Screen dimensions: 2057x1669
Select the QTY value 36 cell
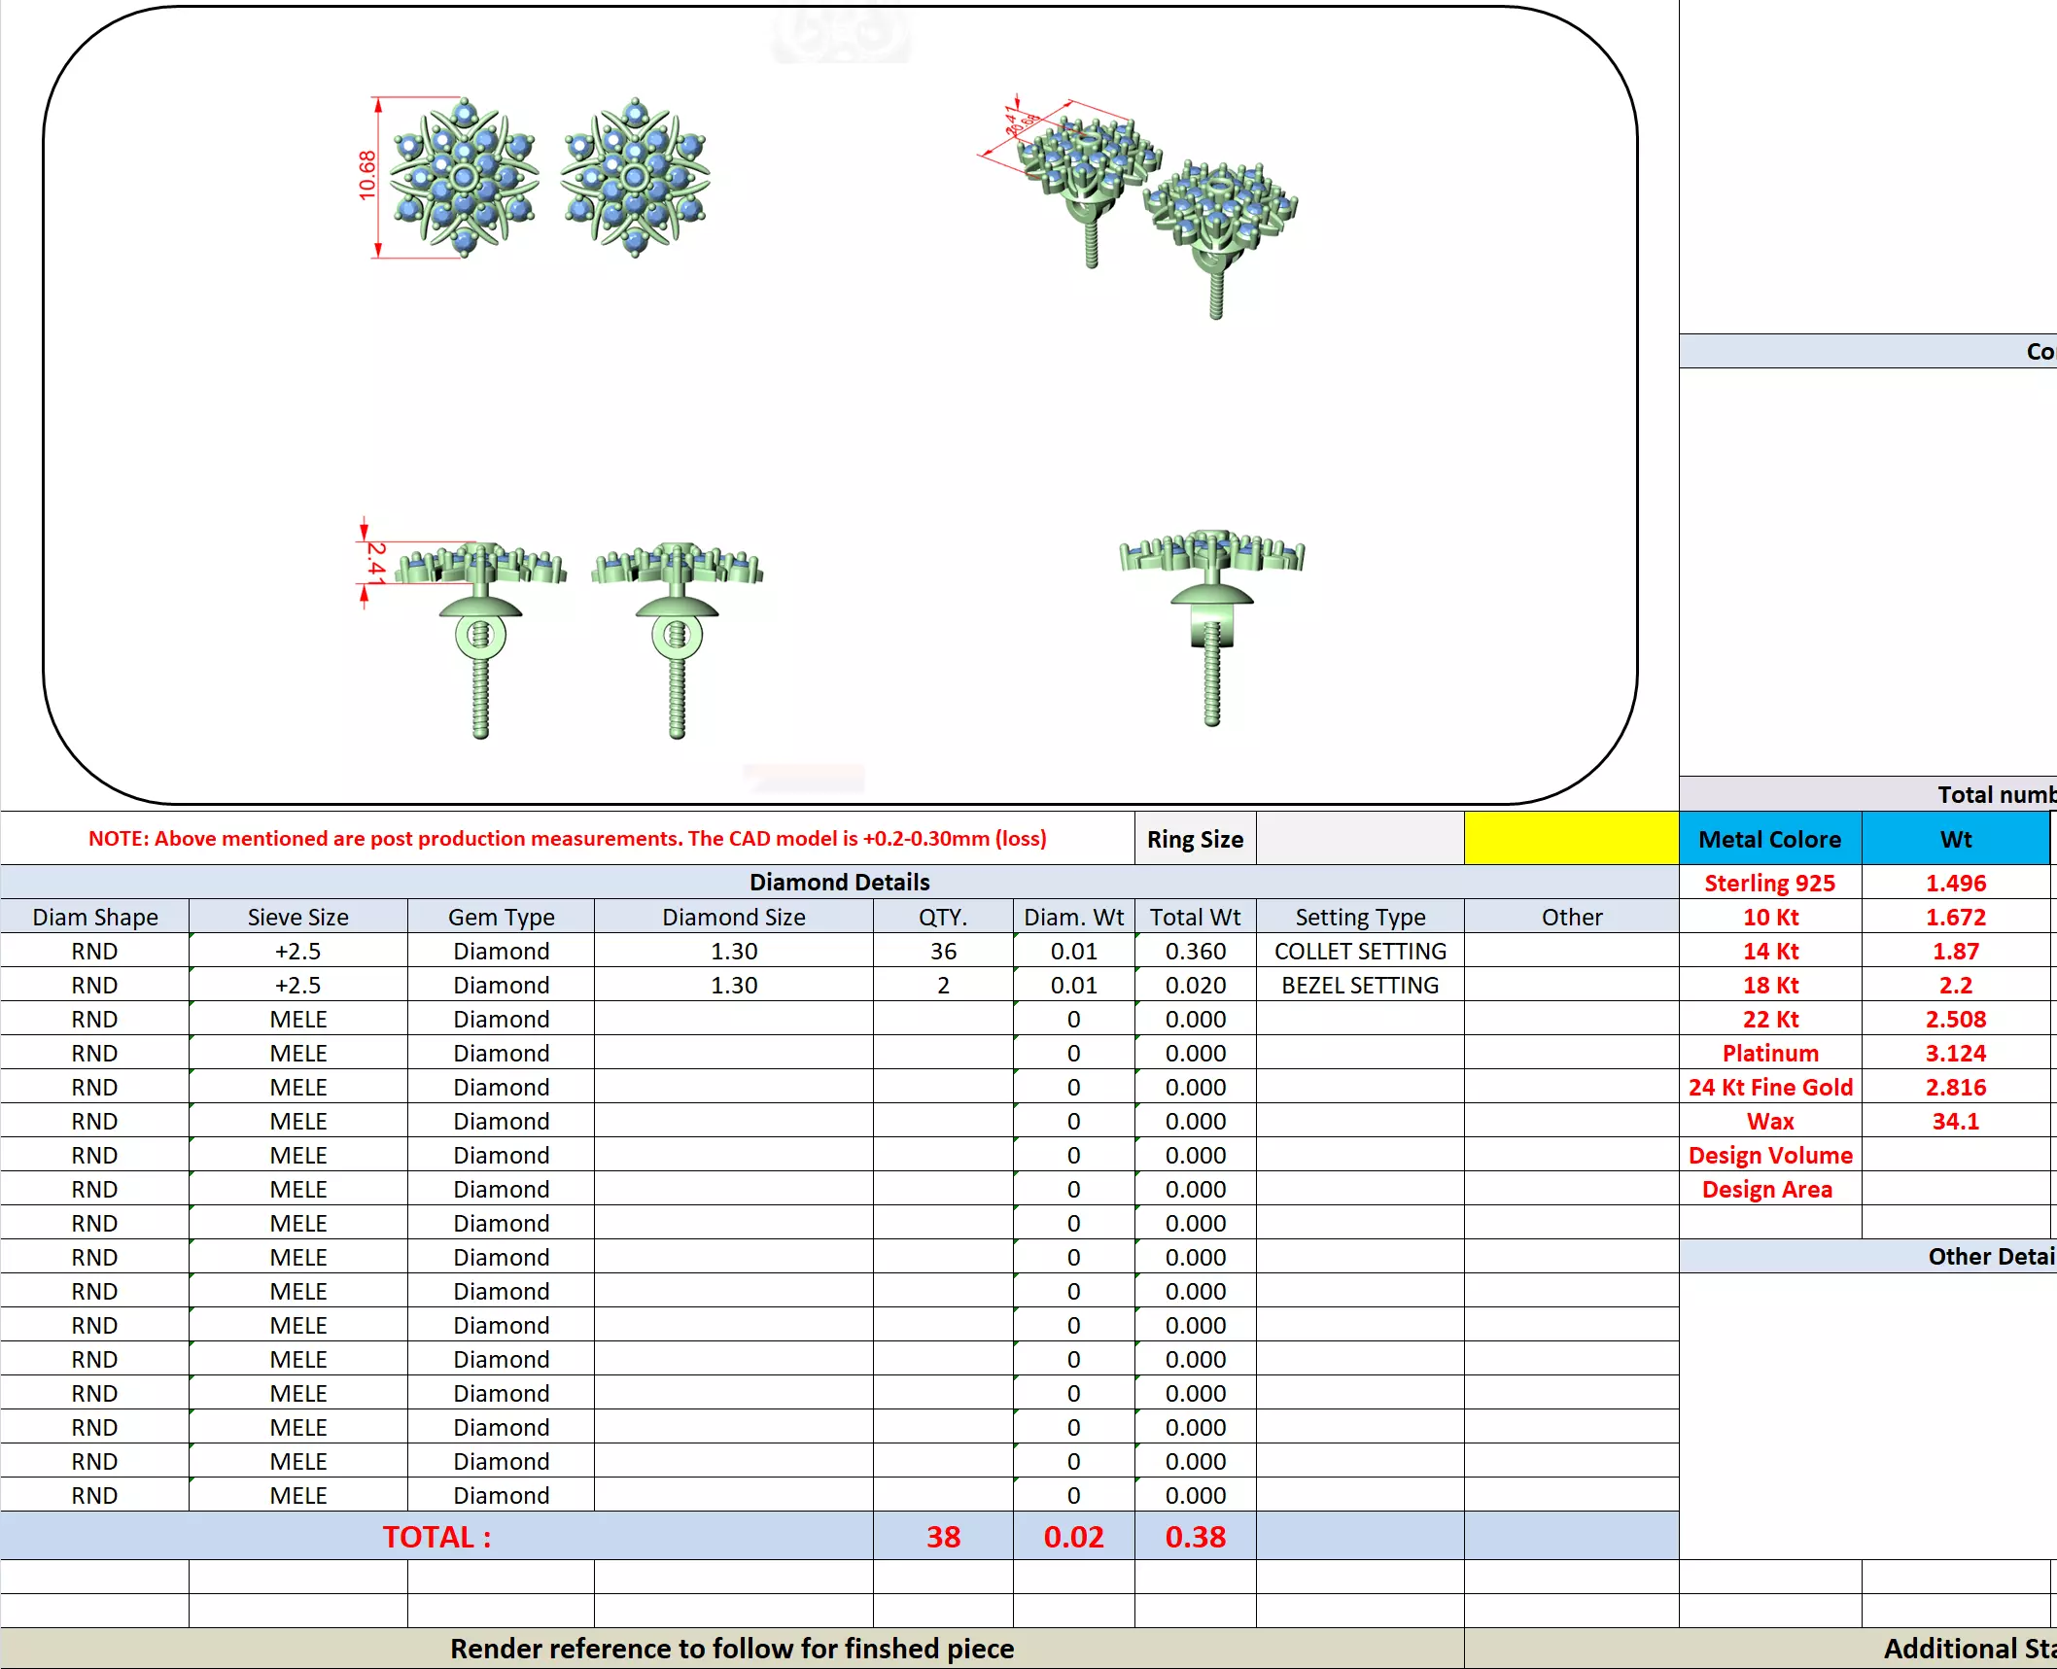point(942,951)
